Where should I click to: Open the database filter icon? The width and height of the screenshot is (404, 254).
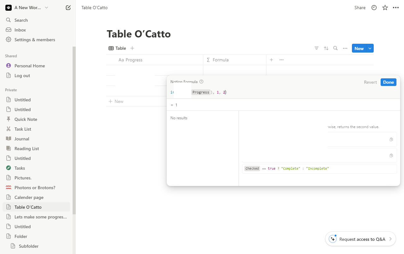tap(317, 48)
